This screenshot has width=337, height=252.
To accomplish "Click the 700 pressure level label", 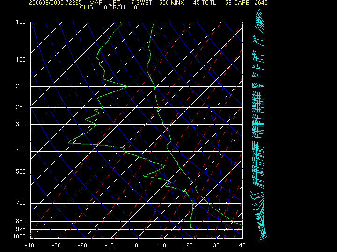I will tap(21, 203).
